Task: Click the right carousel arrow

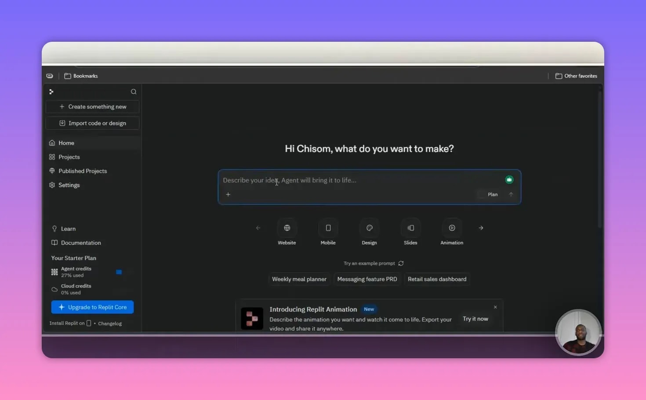Action: 481,228
